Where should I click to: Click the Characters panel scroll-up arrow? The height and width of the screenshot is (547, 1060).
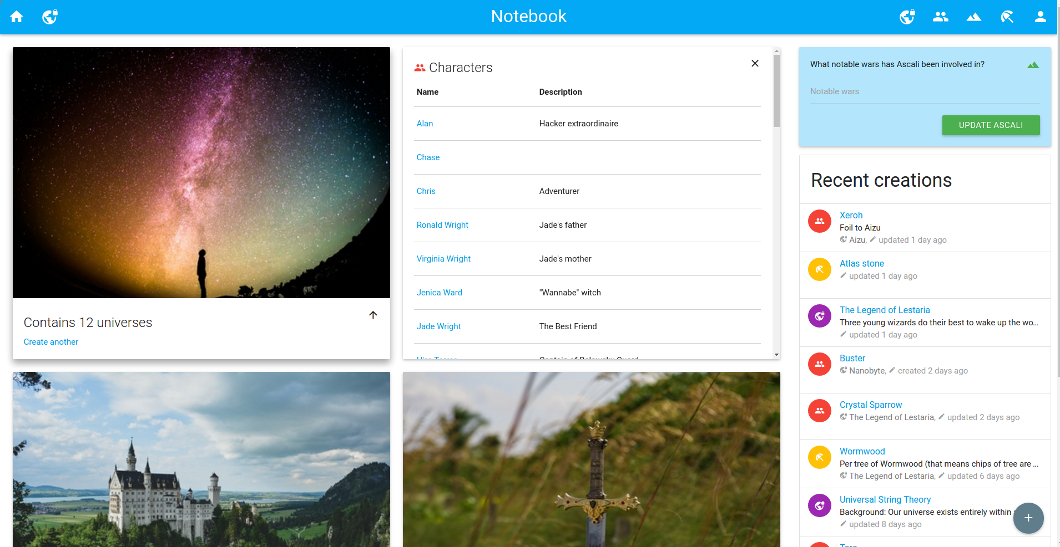click(x=776, y=51)
